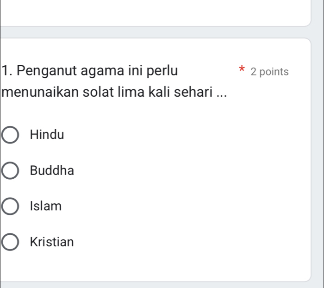Screen dimensions: 324x288
Task: Click the "Kristian" option label text
Action: pyautogui.click(x=51, y=242)
